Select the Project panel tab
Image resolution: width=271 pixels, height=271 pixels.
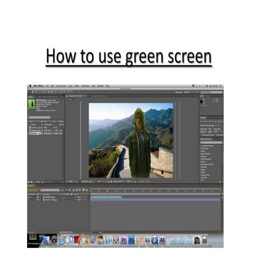coord(30,97)
